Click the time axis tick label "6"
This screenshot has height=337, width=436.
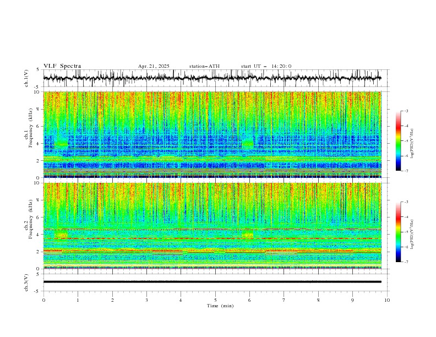[x=249, y=300]
